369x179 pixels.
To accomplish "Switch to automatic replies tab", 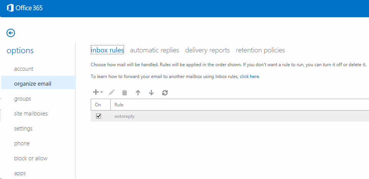I will tap(154, 50).
